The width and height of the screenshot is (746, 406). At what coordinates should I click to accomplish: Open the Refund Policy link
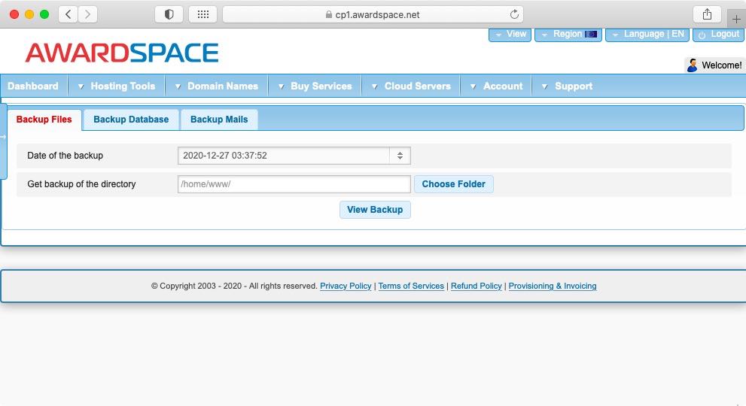[x=477, y=286]
